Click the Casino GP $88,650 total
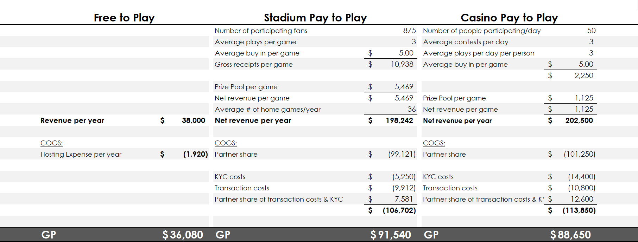Image resolution: width=638 pixels, height=242 pixels. pyautogui.click(x=570, y=235)
